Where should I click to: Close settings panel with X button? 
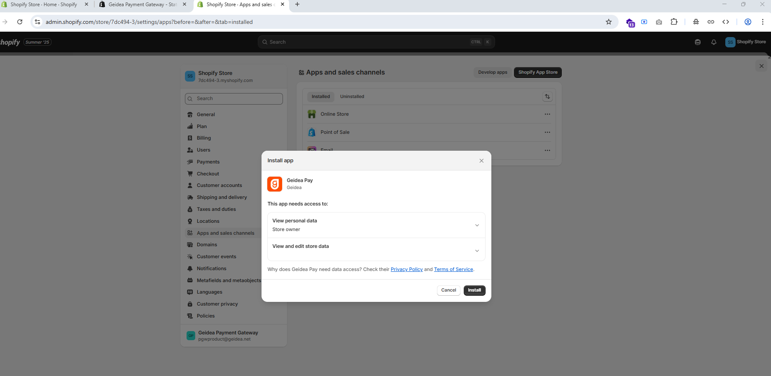762,66
